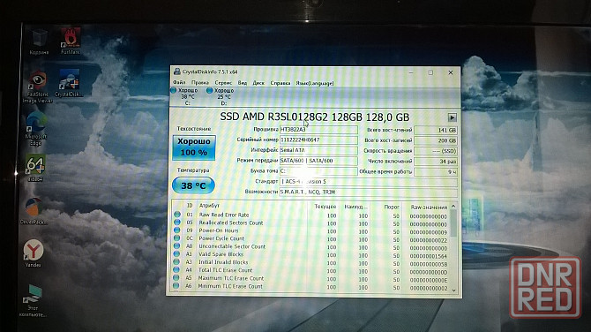Click total host writes value 200 GB
The height and width of the screenshot is (332, 591).
click(x=436, y=140)
